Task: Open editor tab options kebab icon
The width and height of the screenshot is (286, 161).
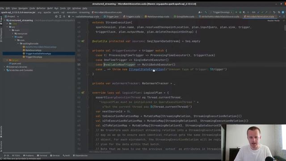Action: (284, 17)
